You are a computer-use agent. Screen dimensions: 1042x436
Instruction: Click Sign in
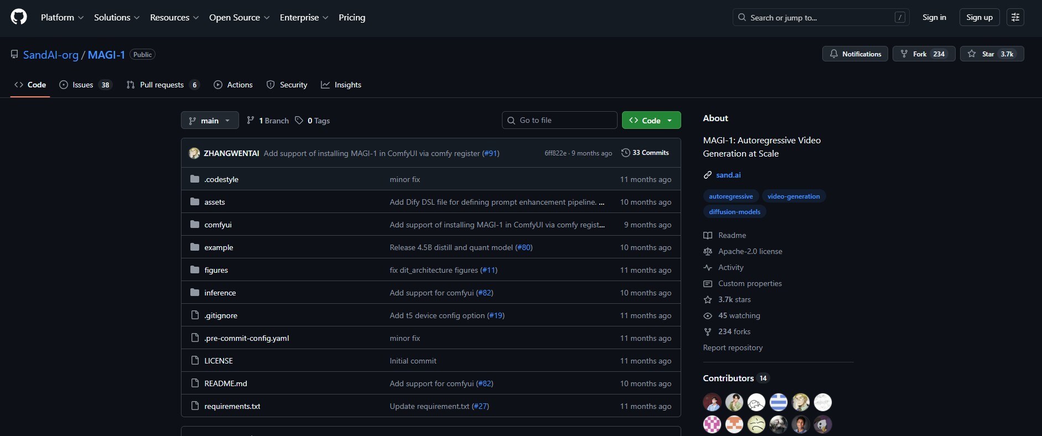coord(934,17)
